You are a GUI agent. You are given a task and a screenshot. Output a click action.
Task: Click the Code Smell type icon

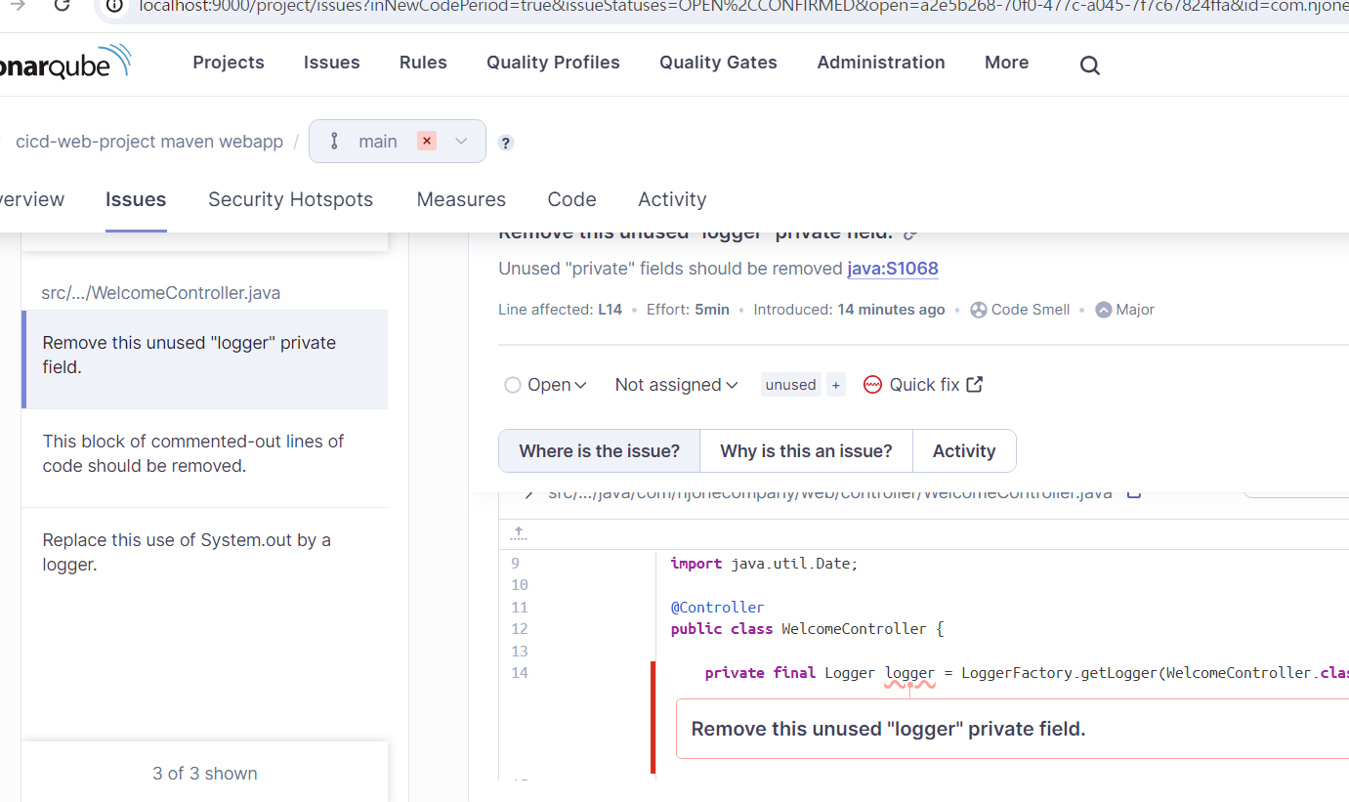coord(979,310)
